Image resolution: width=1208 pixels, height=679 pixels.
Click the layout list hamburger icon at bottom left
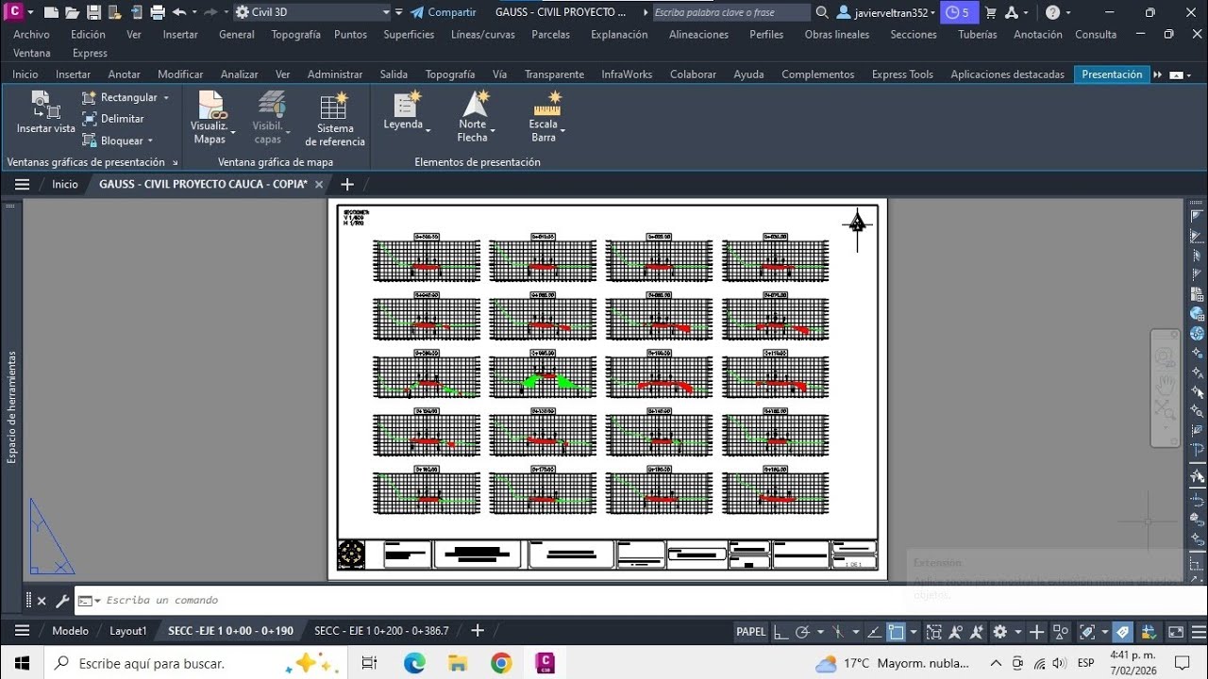tap(22, 631)
